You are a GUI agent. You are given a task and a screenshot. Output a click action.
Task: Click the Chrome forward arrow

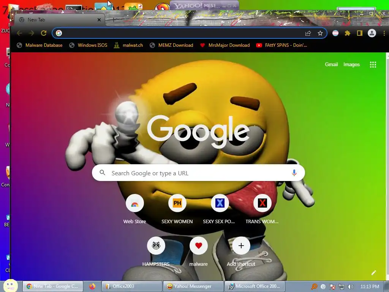click(31, 33)
